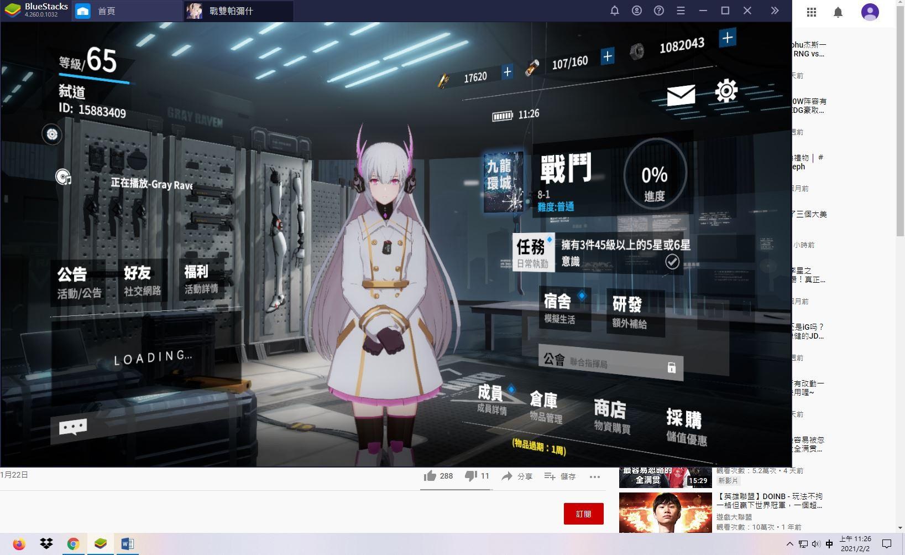Viewport: 905px width, 555px height.
Task: Click the player level 65 display
Action: click(88, 60)
